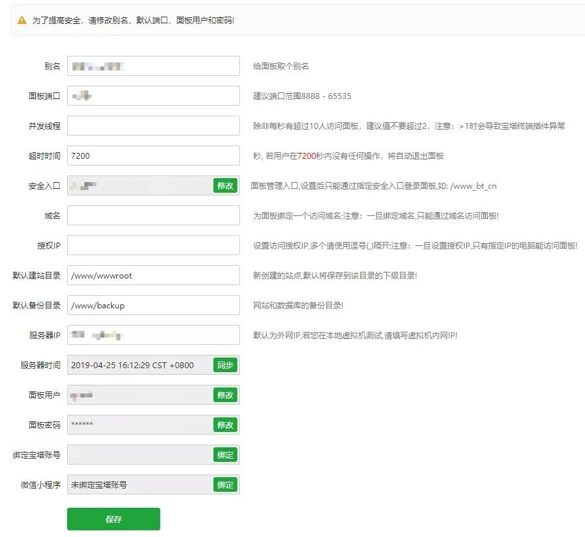Click the 服务器时间 field showing 2019-04-25
585x537 pixels.
[133, 365]
